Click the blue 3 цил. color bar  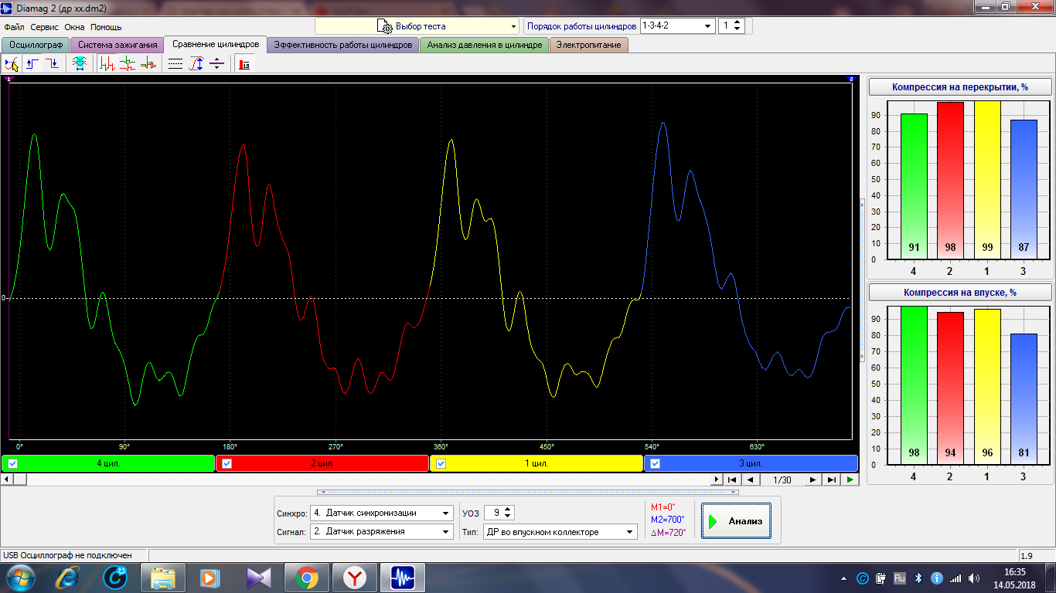click(x=751, y=463)
